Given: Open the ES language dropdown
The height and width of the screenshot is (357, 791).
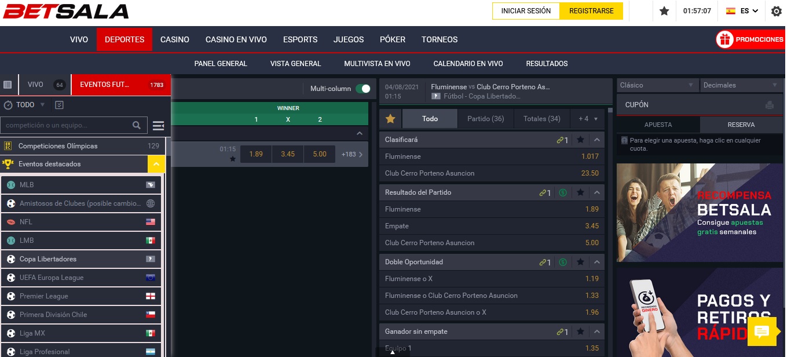Looking at the screenshot, I should [742, 11].
